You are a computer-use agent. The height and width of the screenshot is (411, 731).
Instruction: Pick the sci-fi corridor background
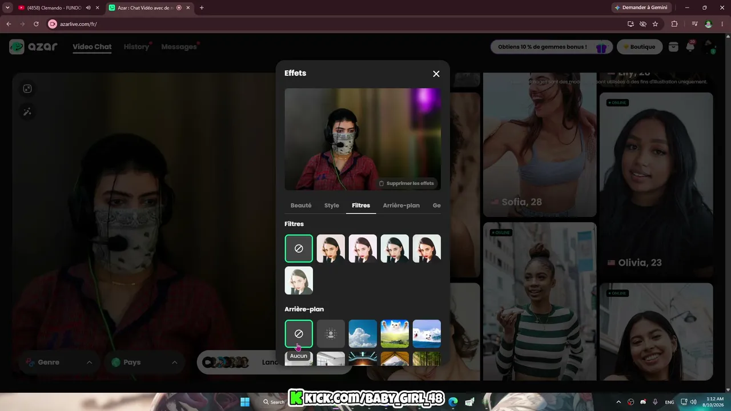[x=363, y=358]
